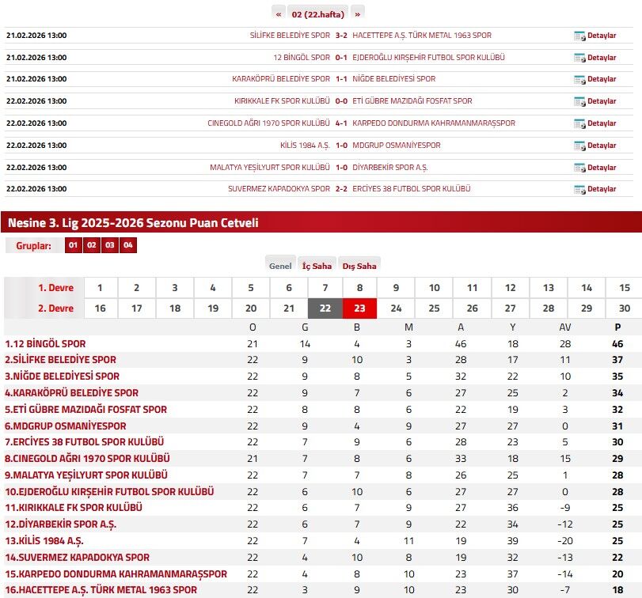This screenshot has width=642, height=598.
Task: Switch to the Genel standings tab
Action: pos(280,266)
